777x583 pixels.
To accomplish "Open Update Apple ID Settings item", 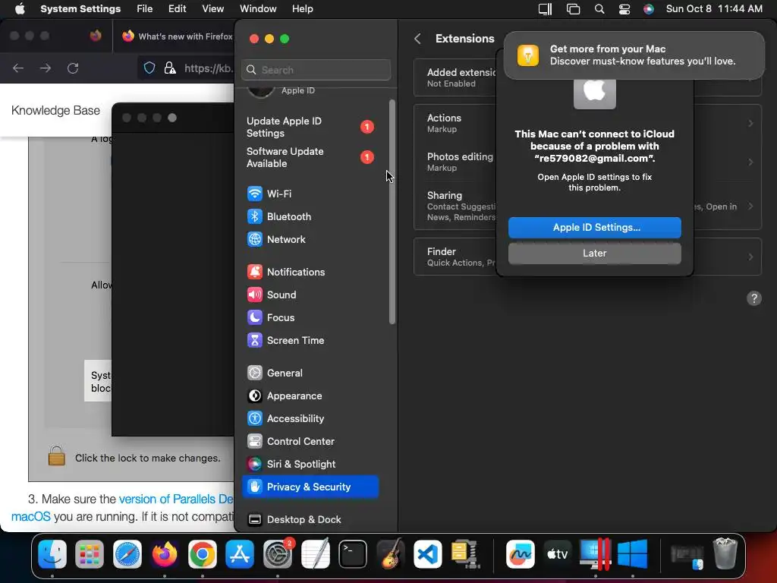I will click(310, 127).
